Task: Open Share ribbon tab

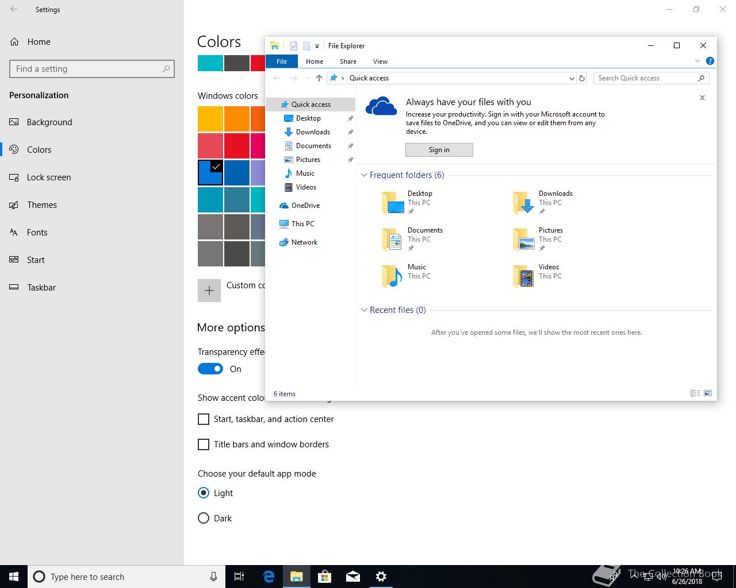Action: (x=348, y=61)
